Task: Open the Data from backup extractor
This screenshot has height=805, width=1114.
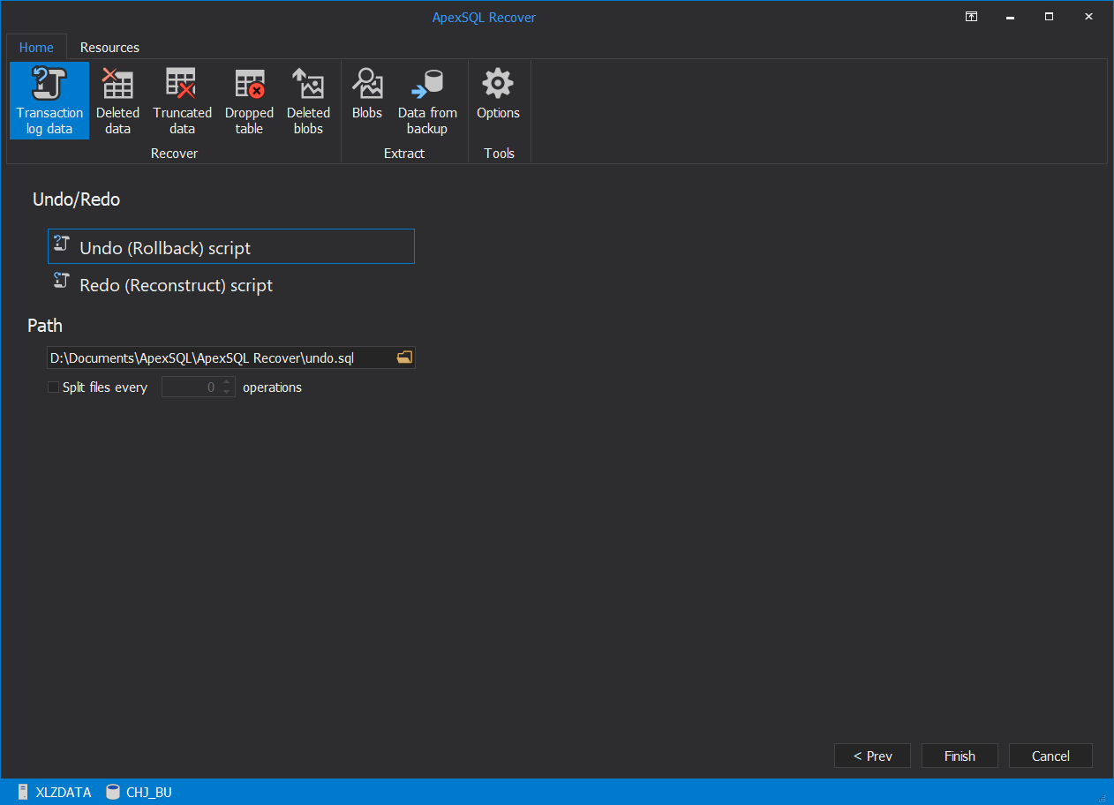Action: [x=427, y=100]
